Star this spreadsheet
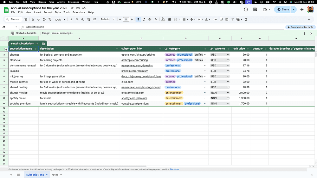The height and width of the screenshot is (178, 317). (x=72, y=8)
